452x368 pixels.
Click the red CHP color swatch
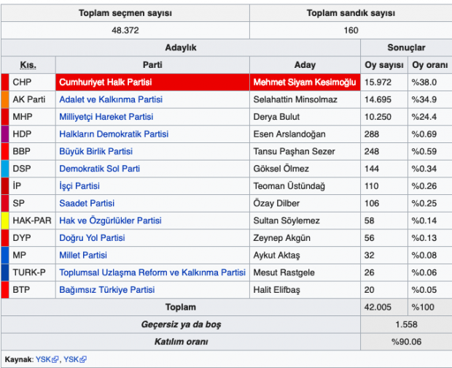tap(5, 83)
